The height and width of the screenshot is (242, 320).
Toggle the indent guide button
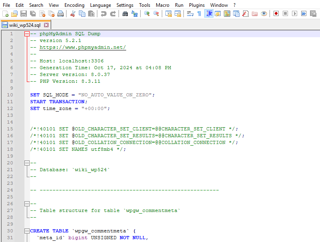[x=209, y=14]
